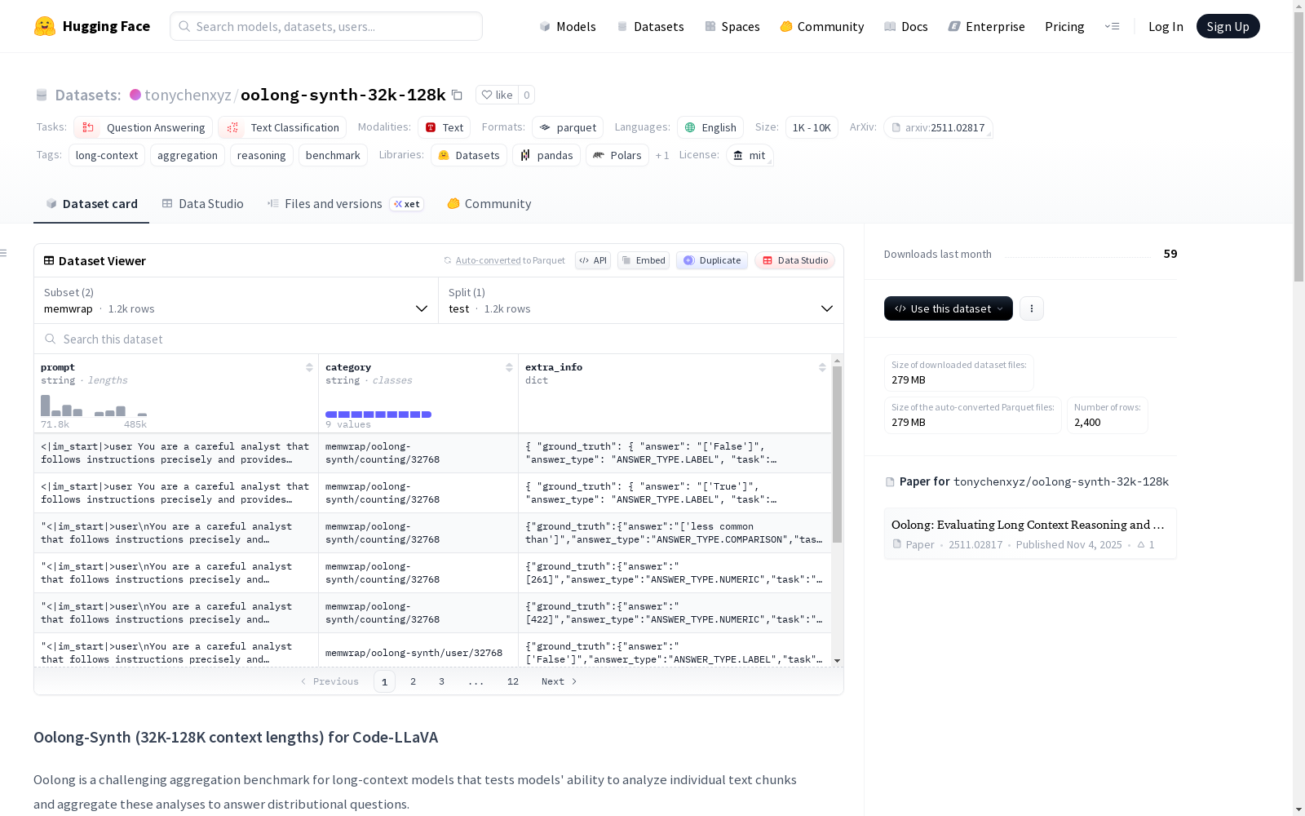Image resolution: width=1305 pixels, height=816 pixels.
Task: Open the Data Studio tab
Action: click(202, 204)
